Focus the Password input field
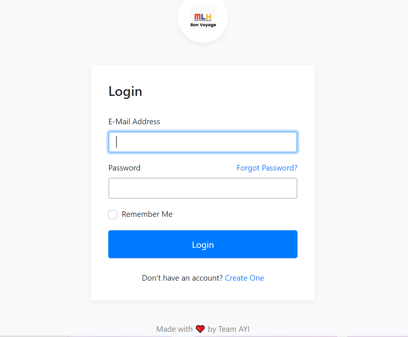The image size is (408, 337). [x=203, y=188]
